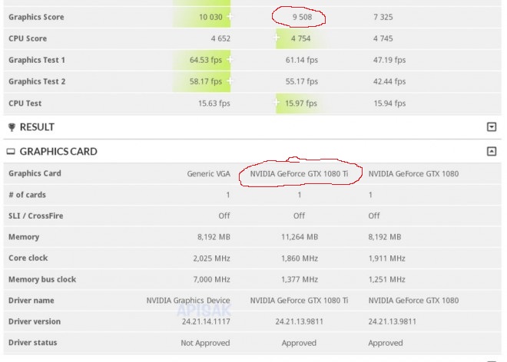
Task: Click the trophy icon next to RESULT
Action: coord(12,127)
